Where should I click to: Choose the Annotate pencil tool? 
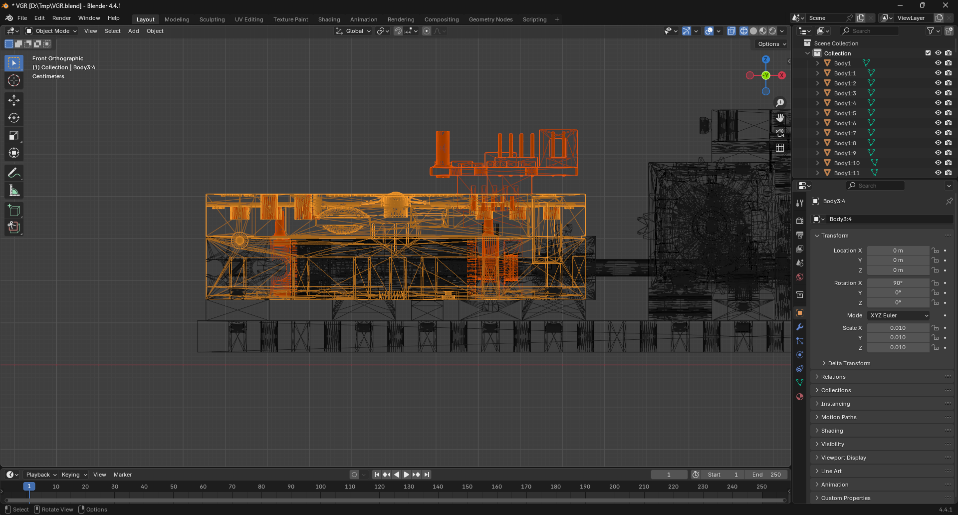(14, 173)
